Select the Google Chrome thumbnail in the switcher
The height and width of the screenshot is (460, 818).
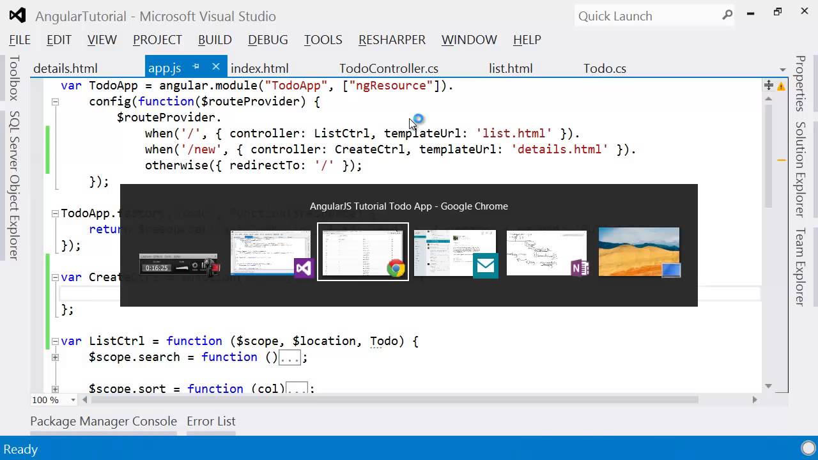(363, 252)
